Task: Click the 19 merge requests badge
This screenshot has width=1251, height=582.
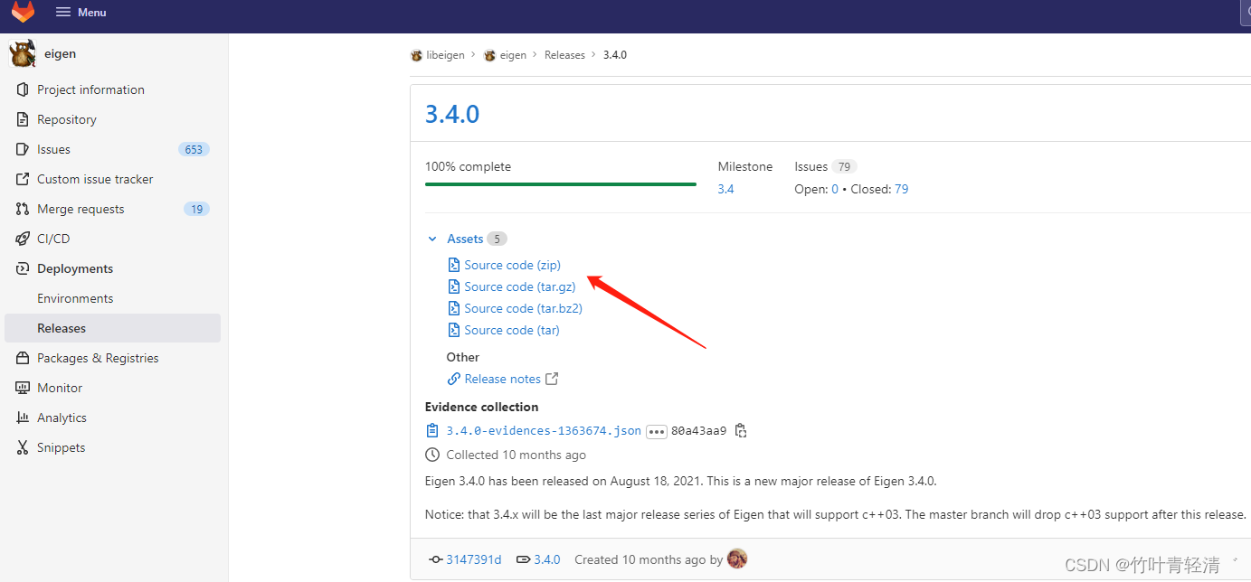Action: point(196,209)
